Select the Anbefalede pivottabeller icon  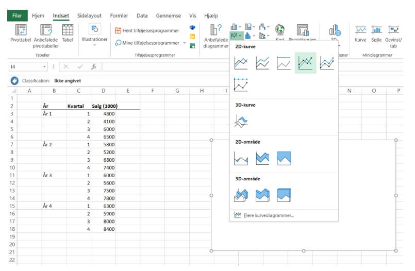(x=46, y=32)
